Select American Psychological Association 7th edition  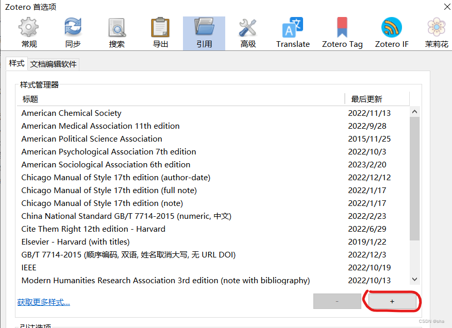pos(213,151)
